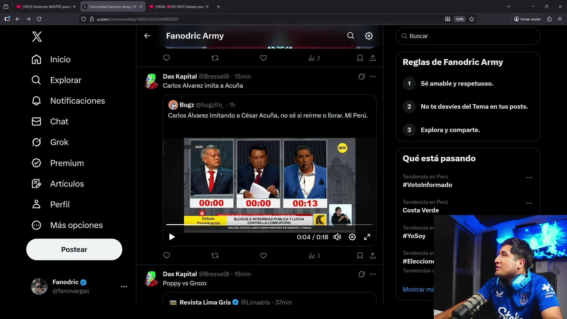Open Bugz quoted author profile
The width and height of the screenshot is (567, 319).
[x=186, y=105]
